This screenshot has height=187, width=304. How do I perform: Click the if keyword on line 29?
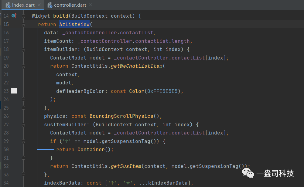tap(53, 141)
